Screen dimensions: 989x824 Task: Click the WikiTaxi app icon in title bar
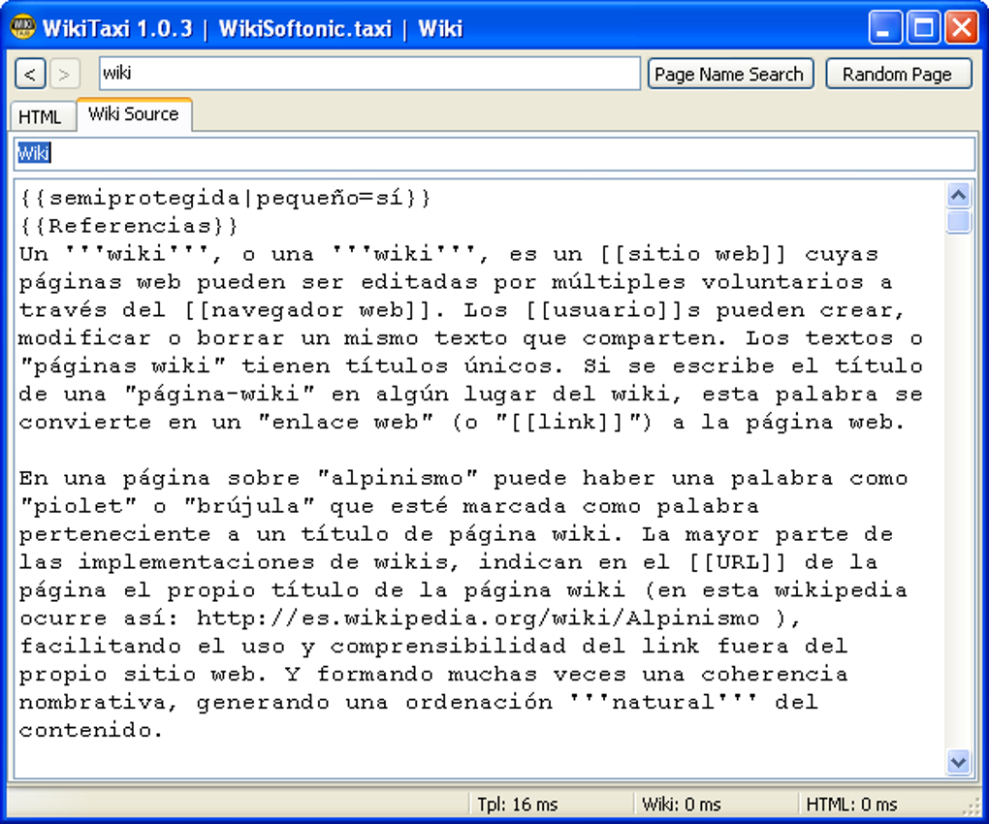pos(23,28)
